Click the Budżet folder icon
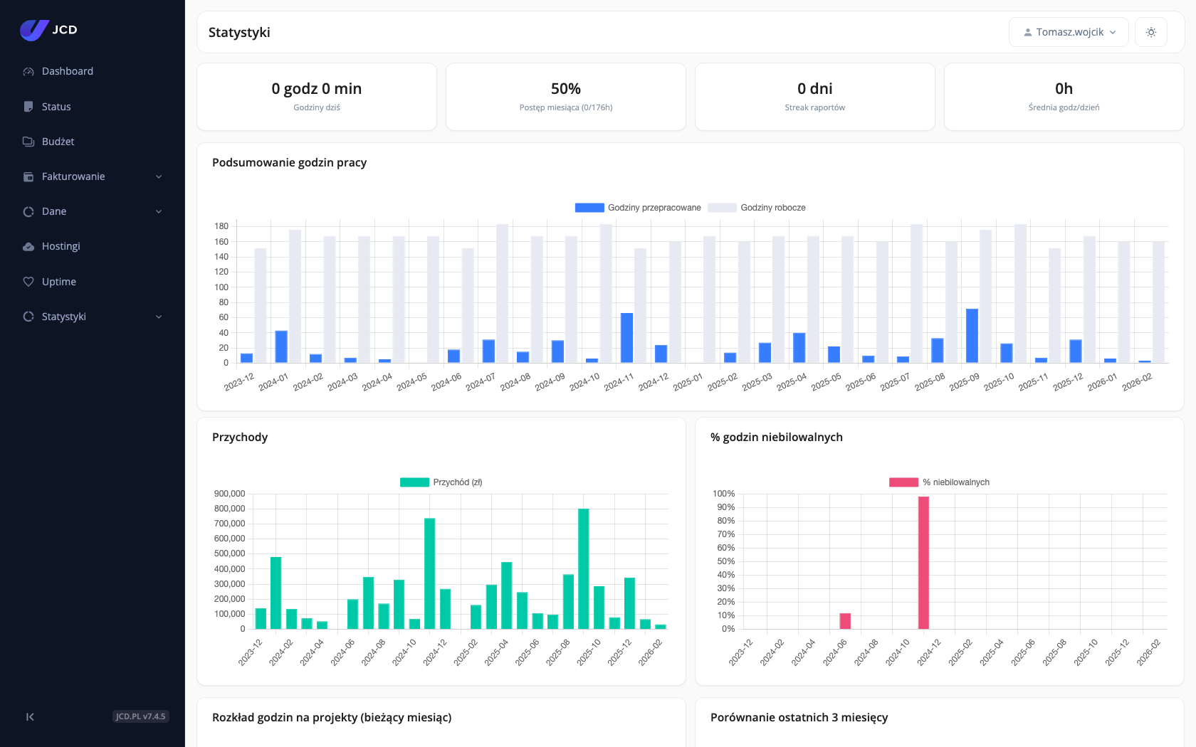This screenshot has height=747, width=1196. (28, 142)
